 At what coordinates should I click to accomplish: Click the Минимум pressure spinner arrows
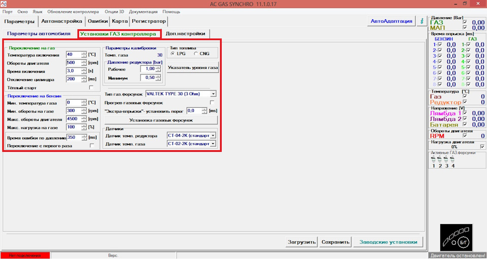click(158, 77)
